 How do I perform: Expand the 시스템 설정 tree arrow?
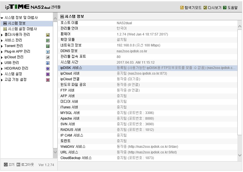click(2, 74)
